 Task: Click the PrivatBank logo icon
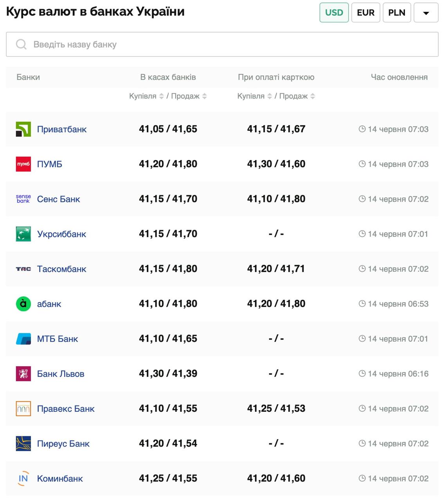point(23,129)
